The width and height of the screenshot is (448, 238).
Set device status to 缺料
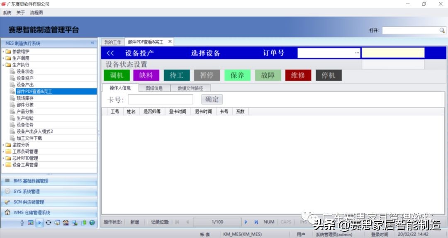146,75
